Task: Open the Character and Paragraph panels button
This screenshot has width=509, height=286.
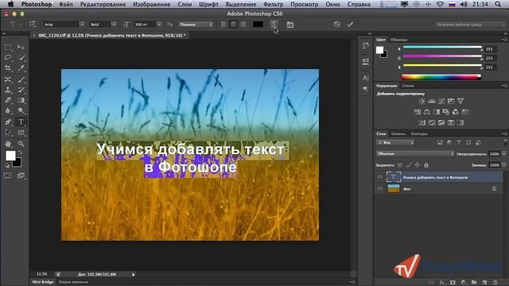Action: (289, 25)
